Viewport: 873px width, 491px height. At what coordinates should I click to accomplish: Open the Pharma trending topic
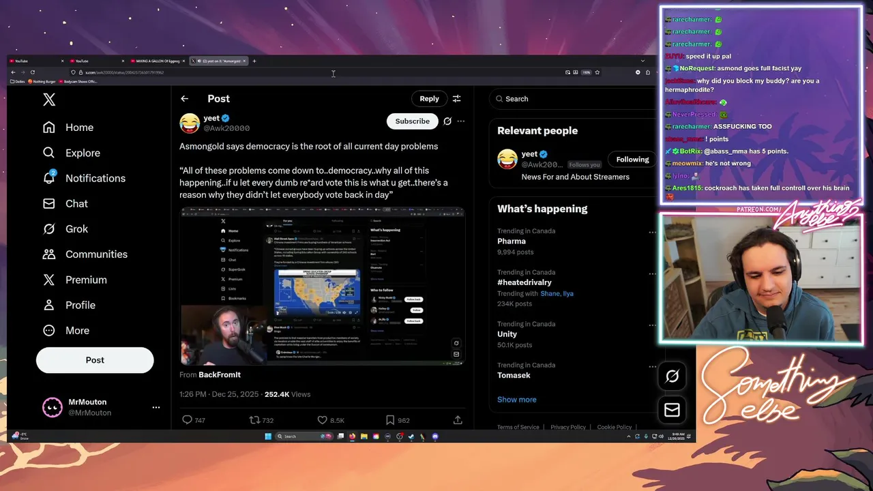[512, 241]
